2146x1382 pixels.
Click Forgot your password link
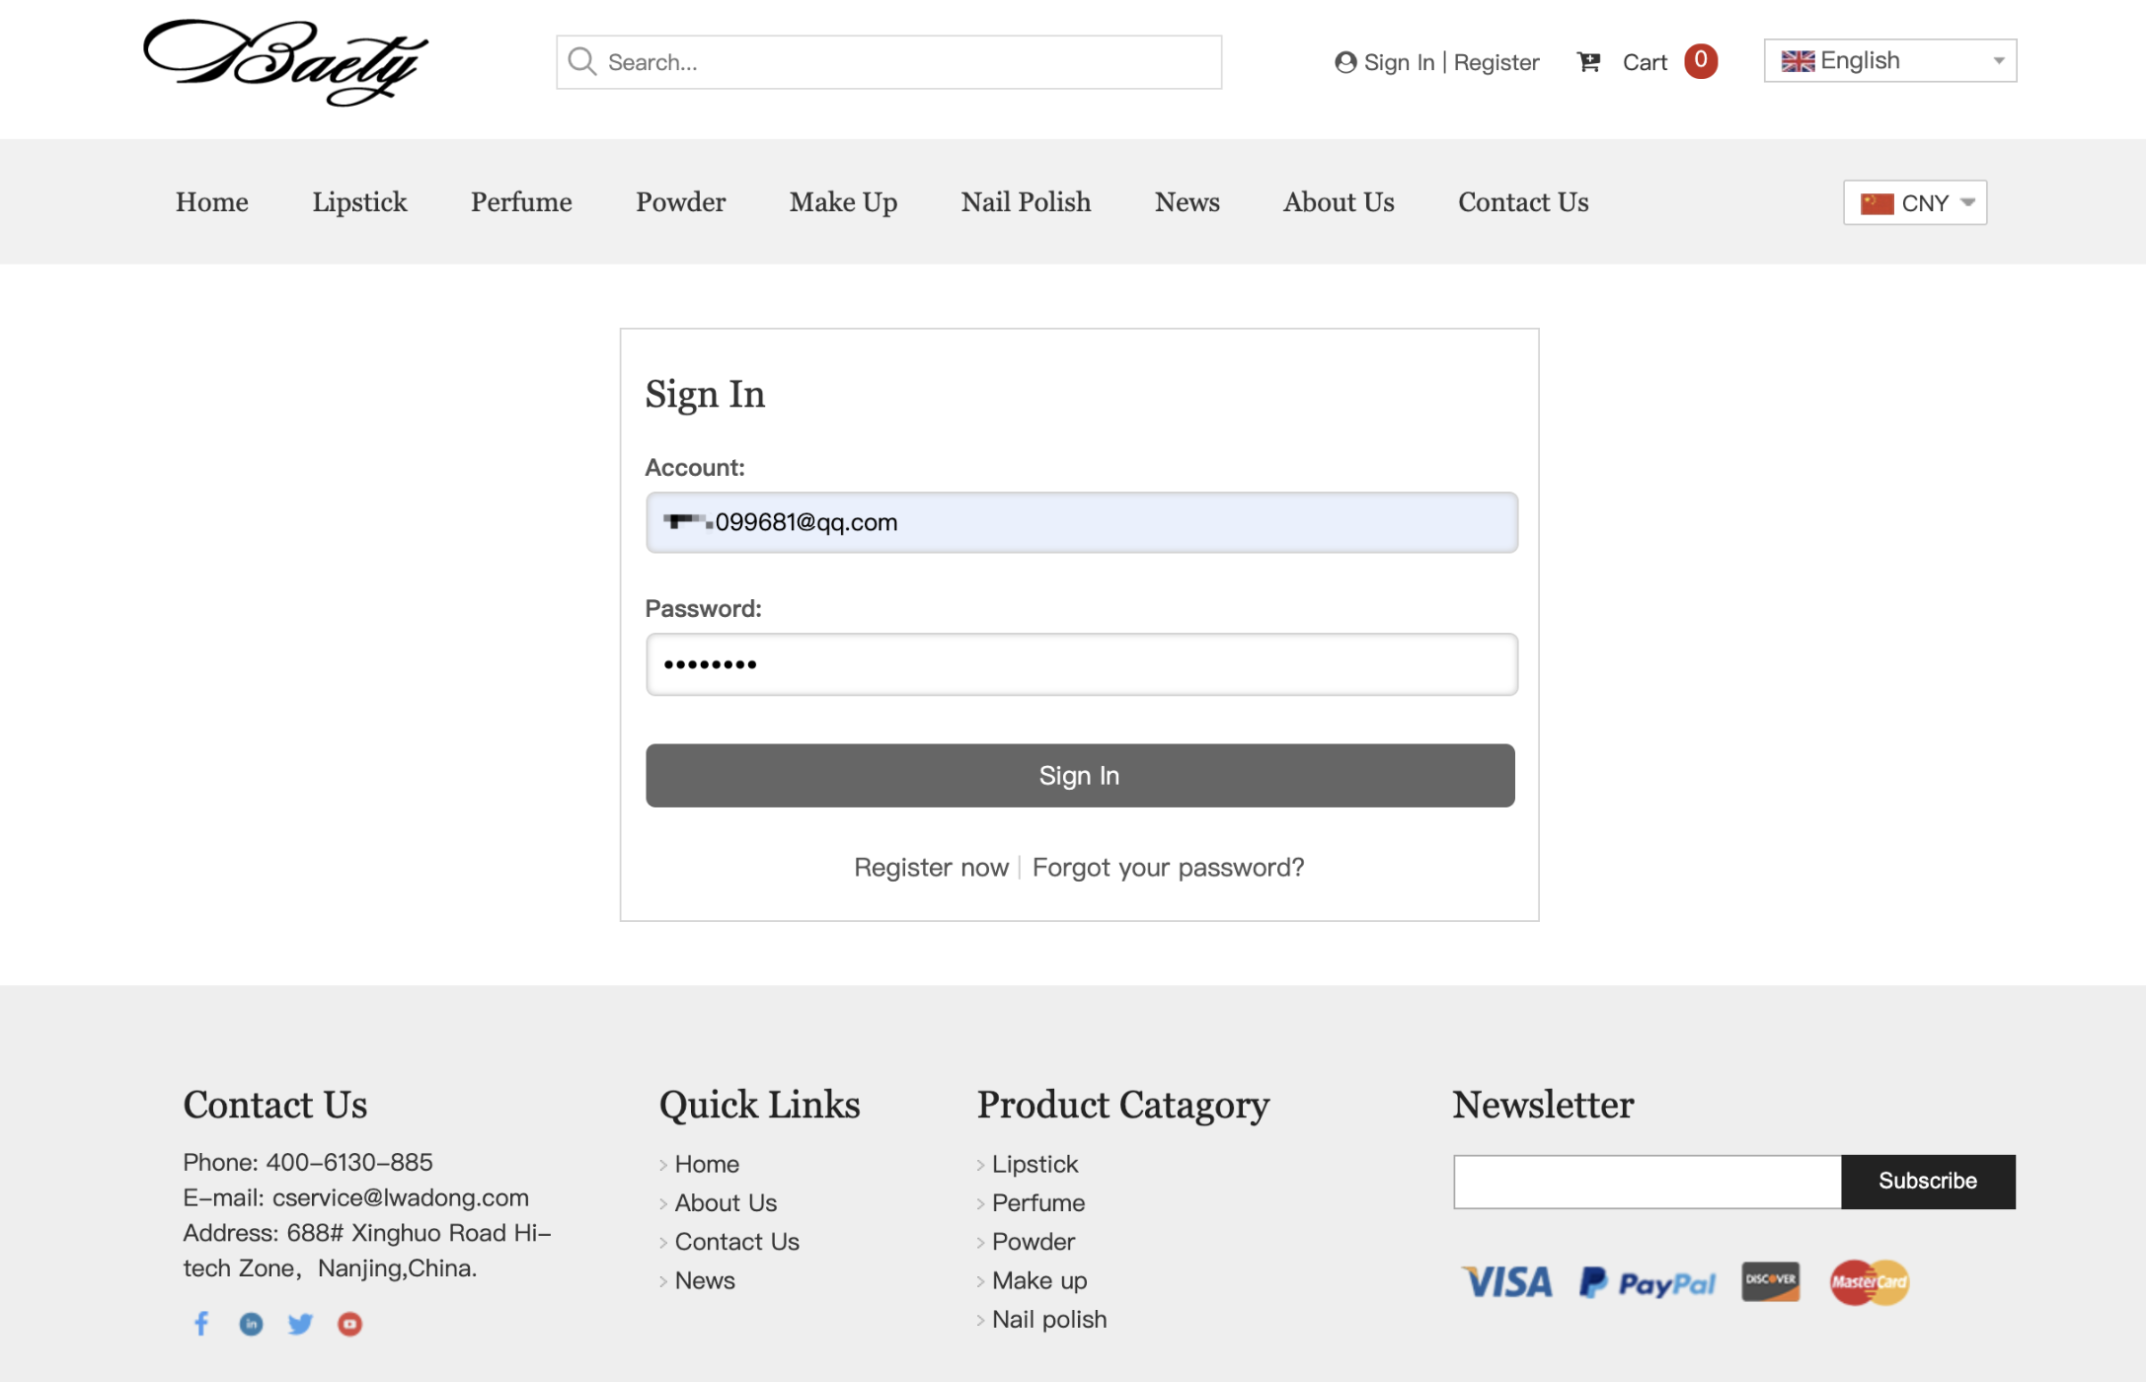click(x=1168, y=867)
